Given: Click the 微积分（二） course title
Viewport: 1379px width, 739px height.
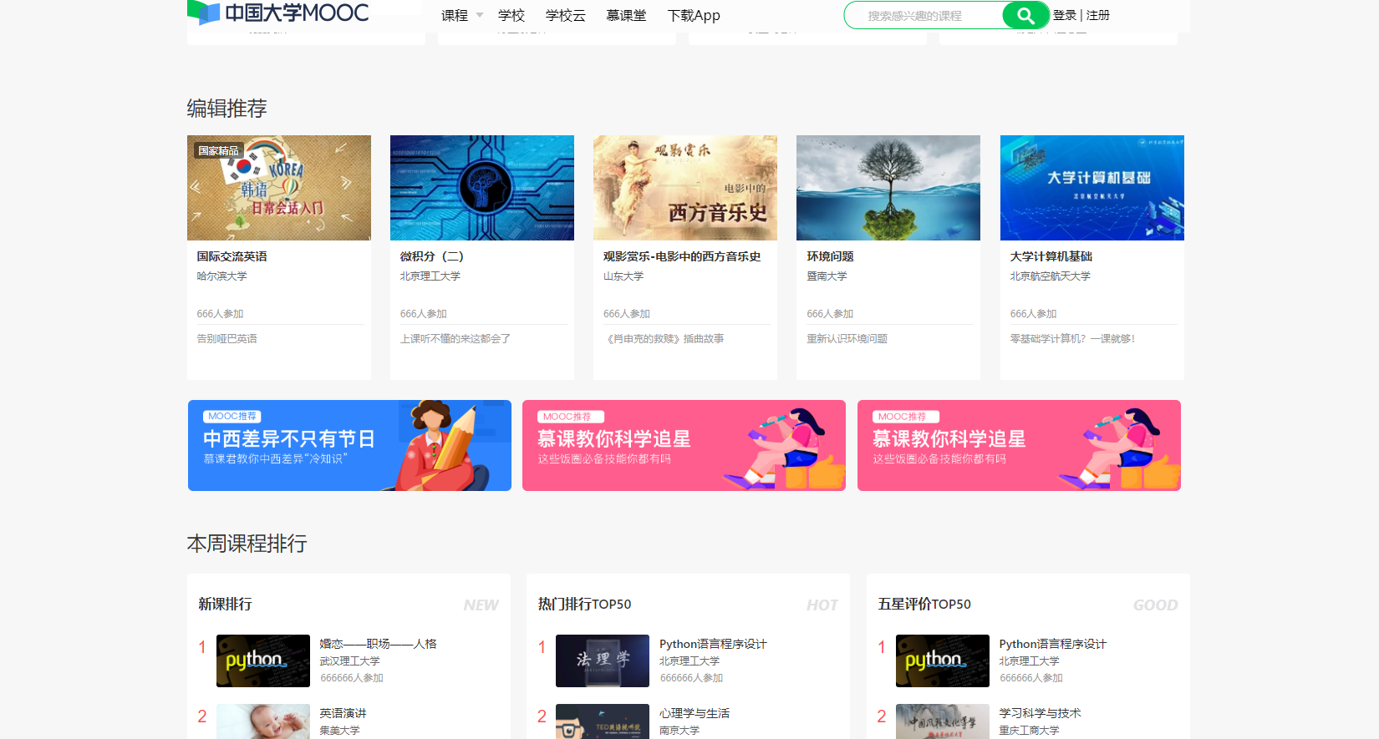Looking at the screenshot, I should click(432, 256).
